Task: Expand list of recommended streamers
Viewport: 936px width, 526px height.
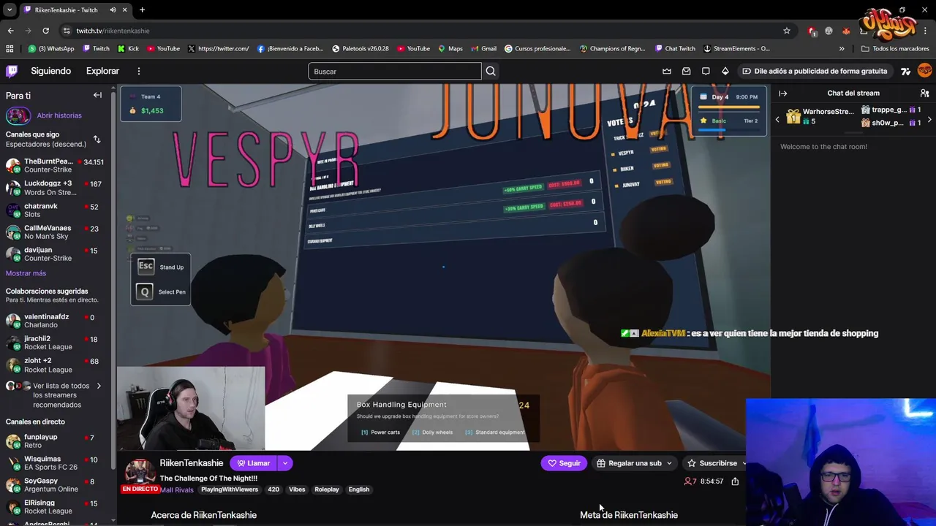Action: point(99,386)
